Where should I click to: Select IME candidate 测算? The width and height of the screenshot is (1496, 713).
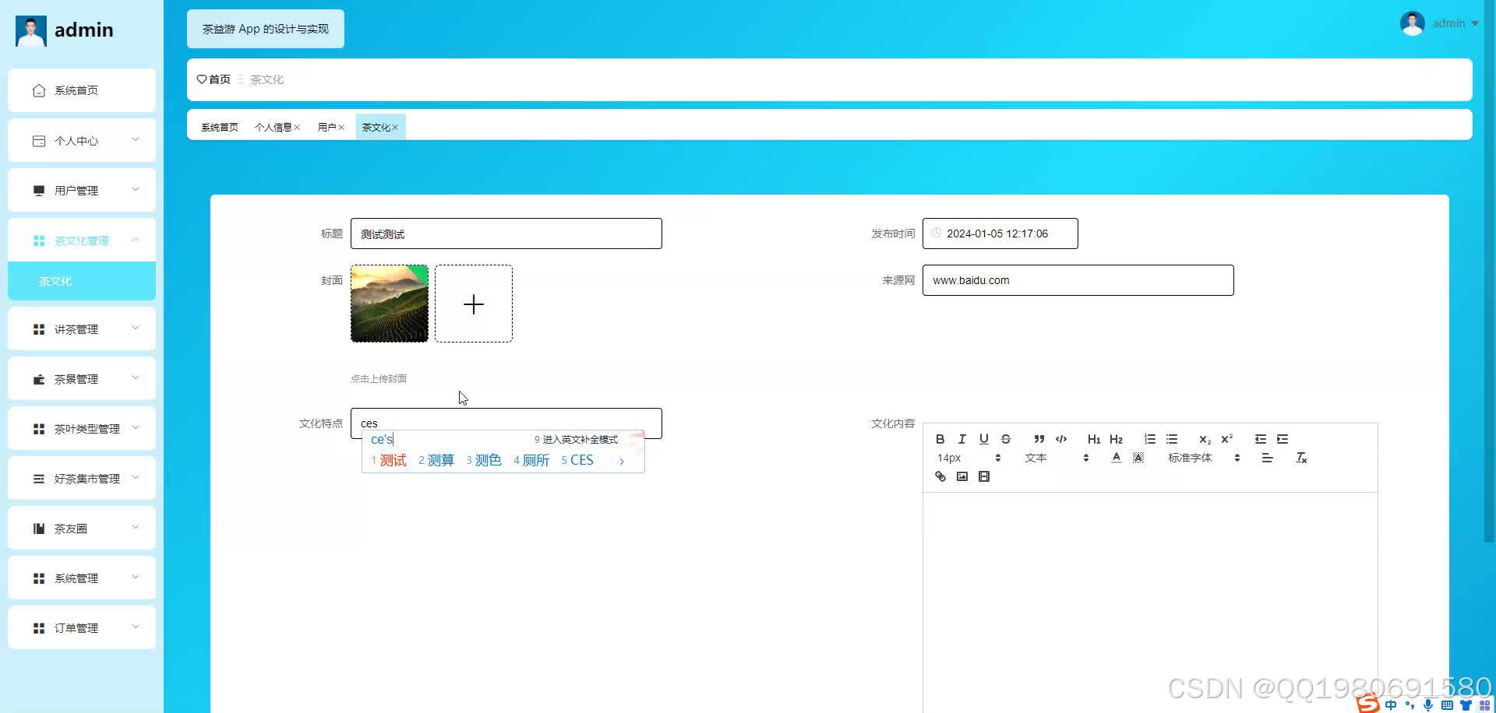436,460
